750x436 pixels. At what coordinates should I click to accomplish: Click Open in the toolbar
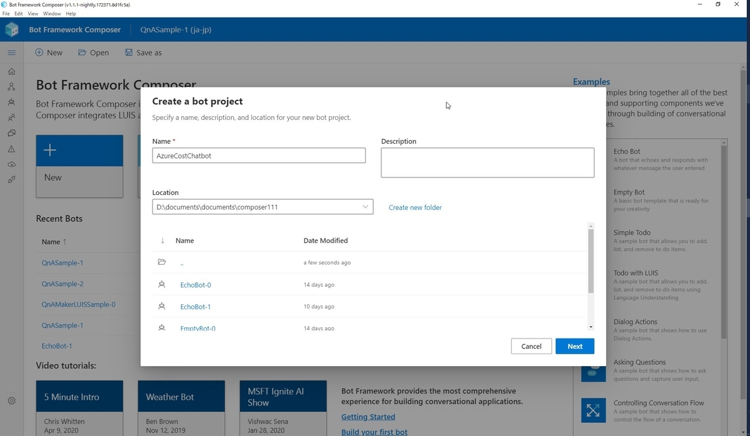93,52
